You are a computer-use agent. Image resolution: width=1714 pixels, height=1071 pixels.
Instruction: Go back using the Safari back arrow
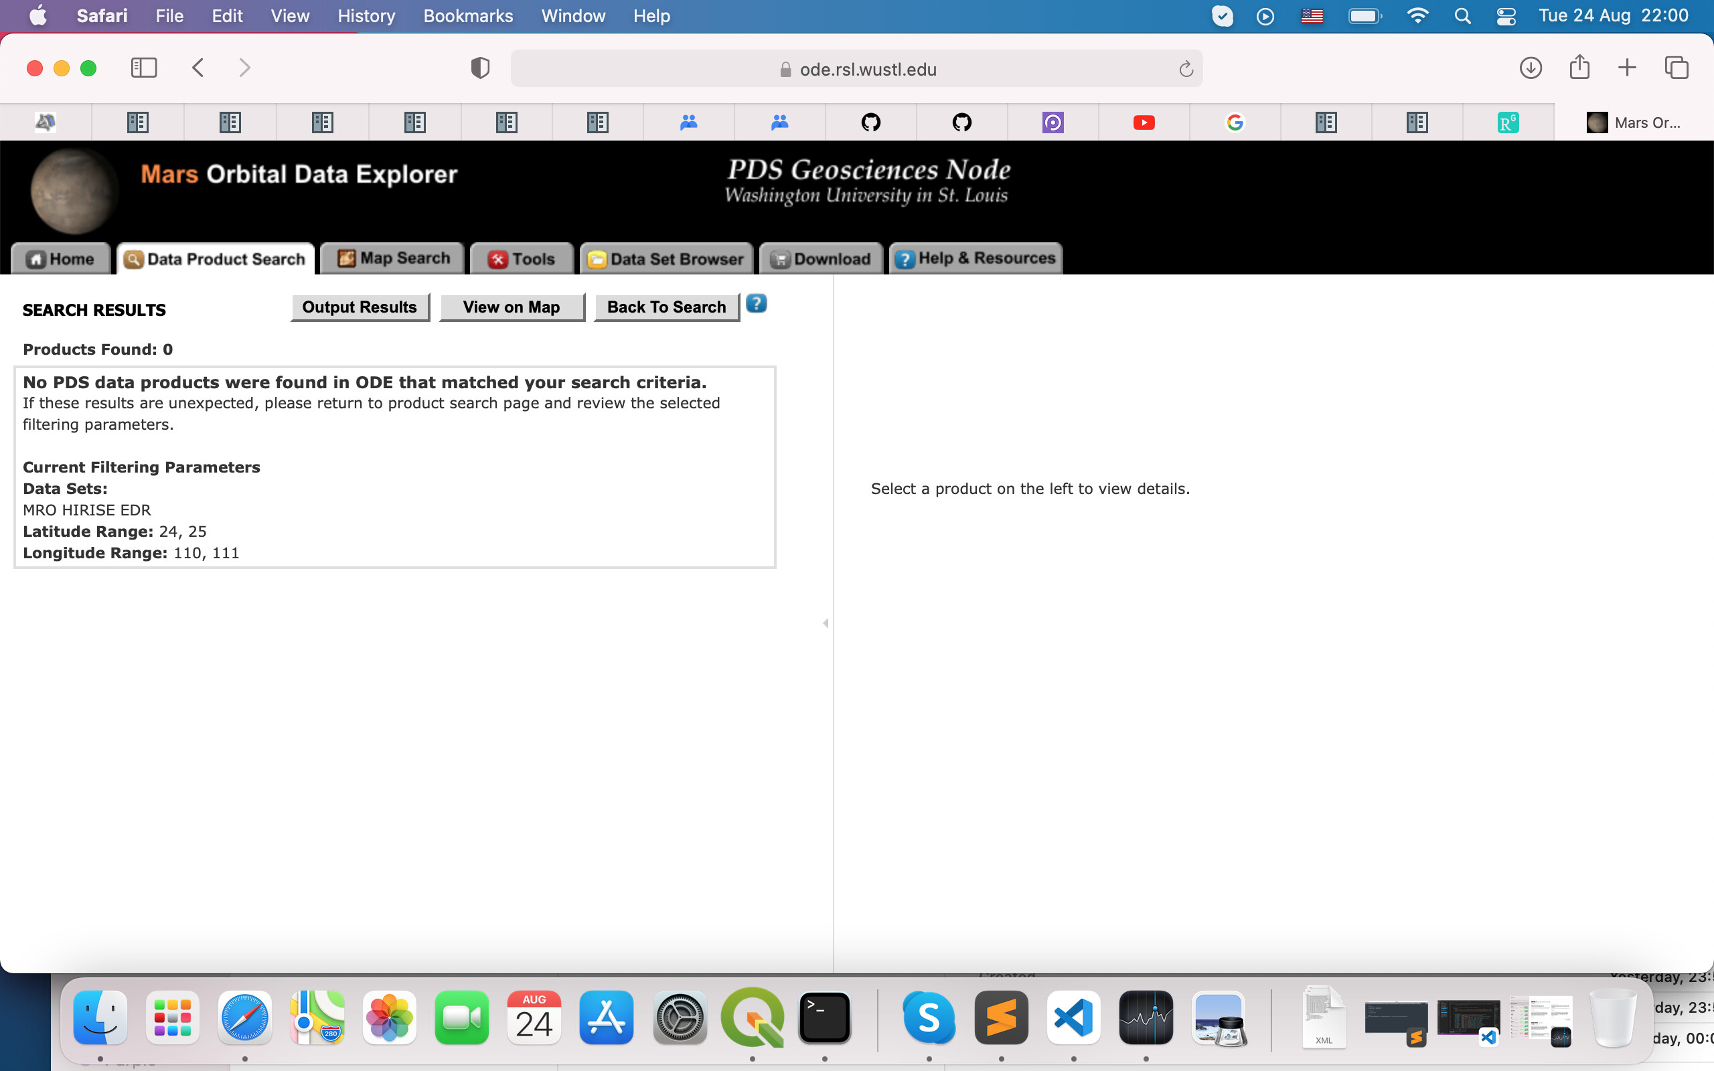[198, 68]
